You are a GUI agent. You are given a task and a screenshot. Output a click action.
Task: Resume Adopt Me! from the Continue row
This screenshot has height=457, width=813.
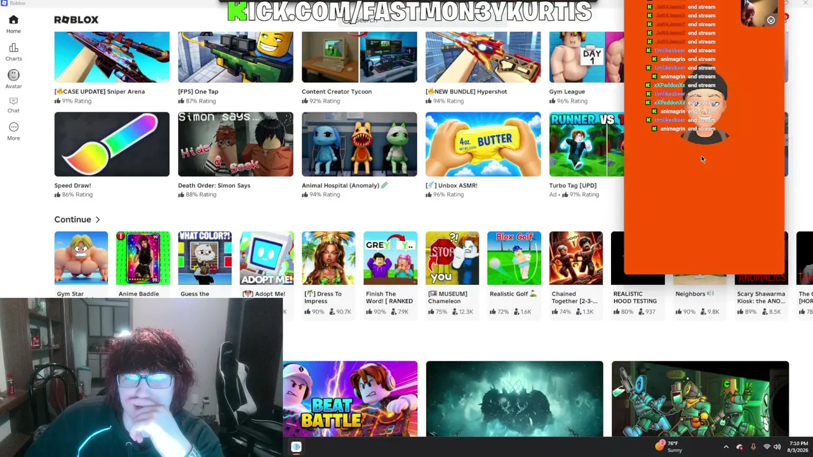(x=267, y=258)
